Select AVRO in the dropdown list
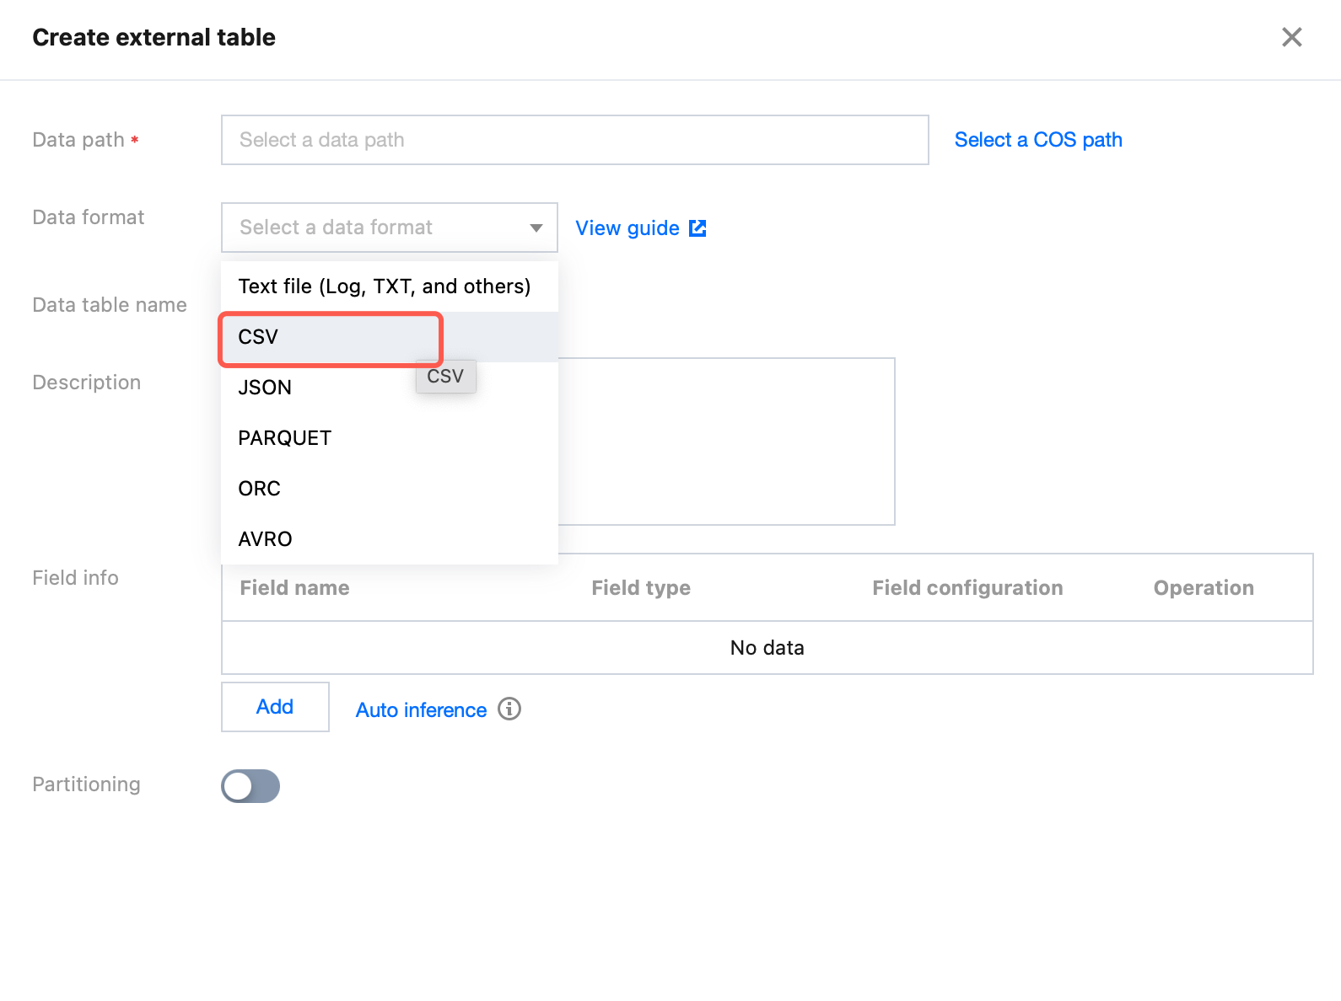Image resolution: width=1341 pixels, height=1001 pixels. (266, 539)
